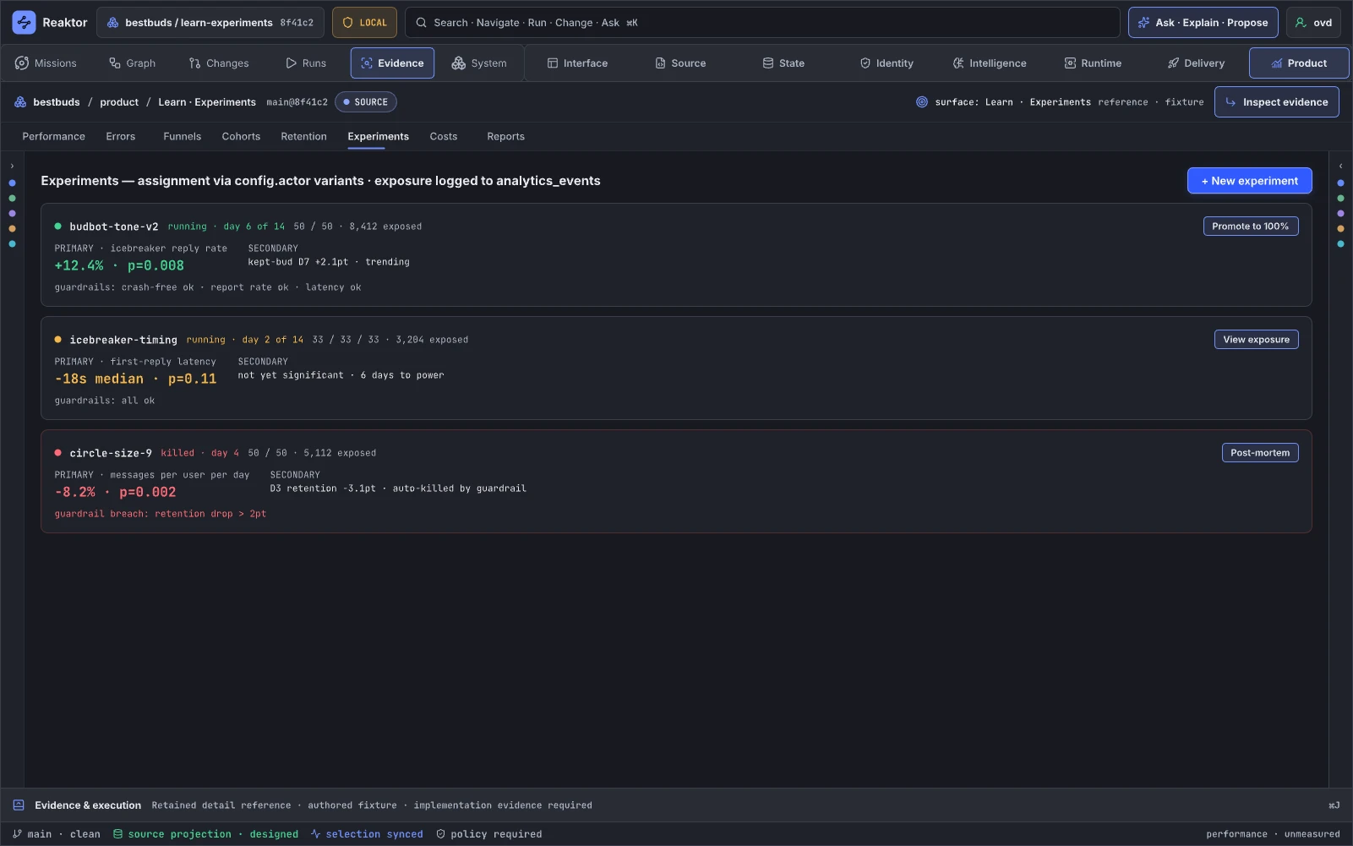
Task: Click the policy required status item
Action: point(488,834)
